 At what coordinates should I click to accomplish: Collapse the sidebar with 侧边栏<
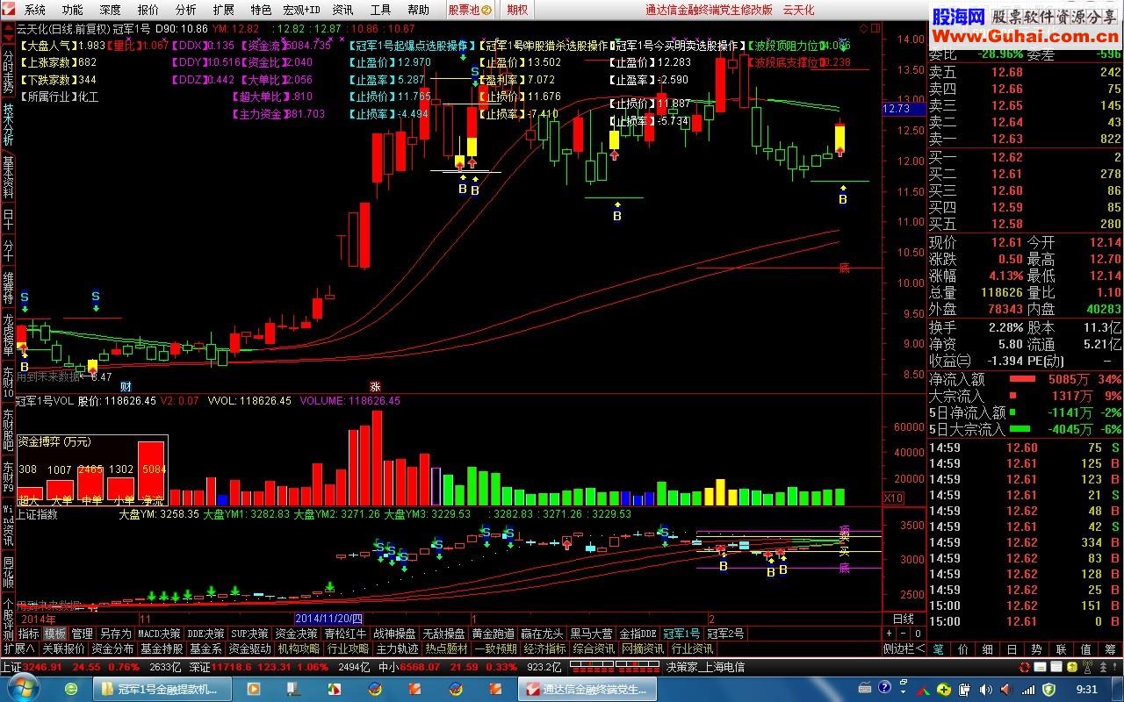click(x=904, y=648)
